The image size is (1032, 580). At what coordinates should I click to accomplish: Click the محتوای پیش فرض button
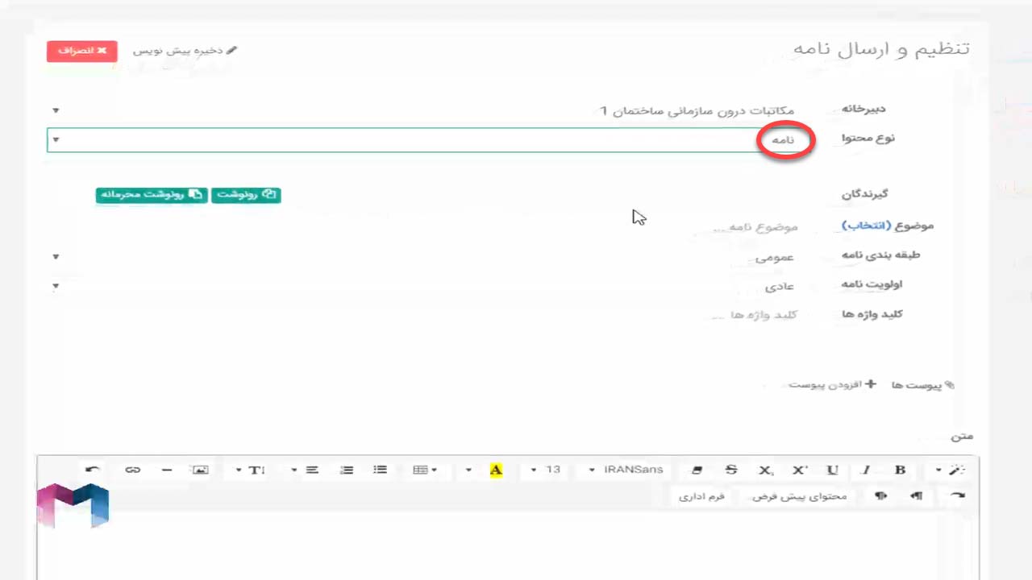[x=799, y=495]
